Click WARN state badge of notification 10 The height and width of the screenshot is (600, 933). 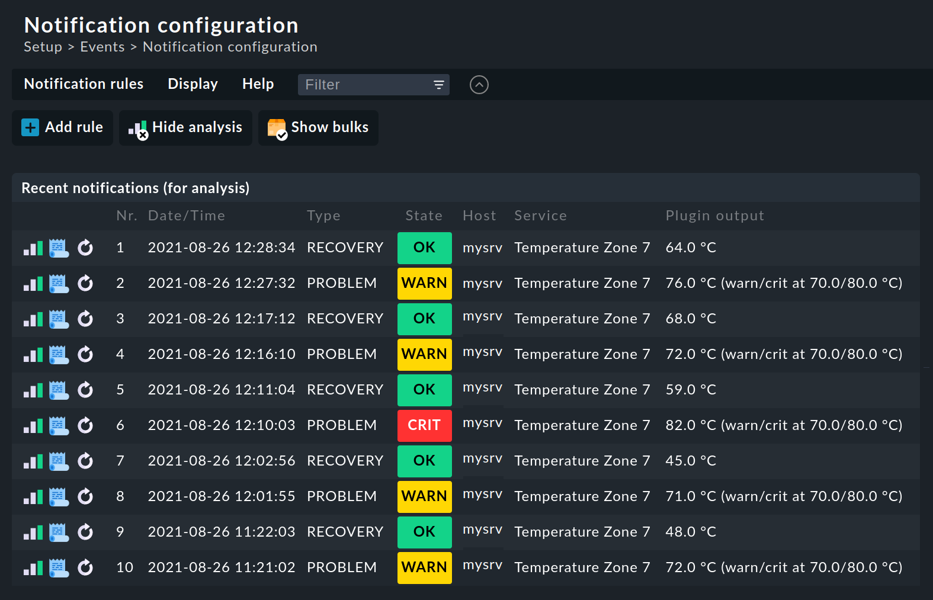tap(424, 567)
